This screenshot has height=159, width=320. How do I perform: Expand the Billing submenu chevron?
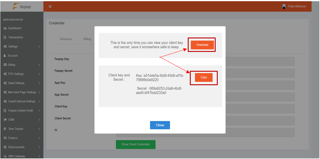coord(39,65)
